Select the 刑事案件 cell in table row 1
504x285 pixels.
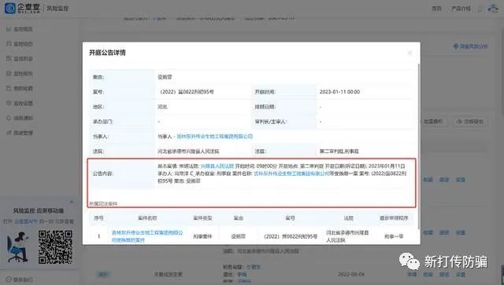coord(202,236)
